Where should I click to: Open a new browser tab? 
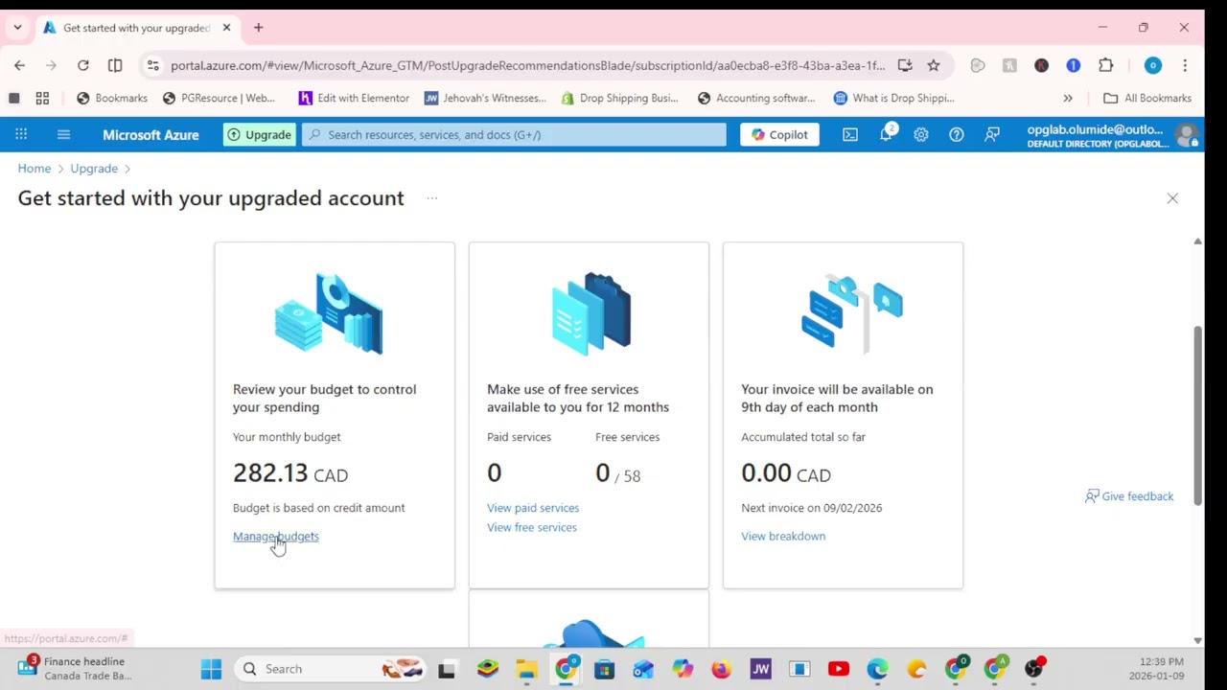coord(258,28)
